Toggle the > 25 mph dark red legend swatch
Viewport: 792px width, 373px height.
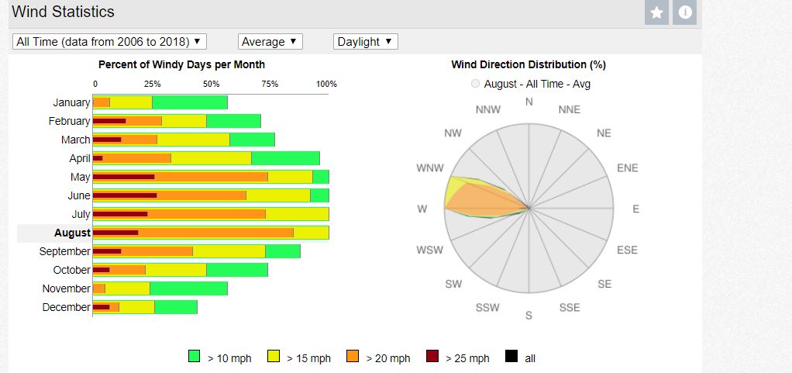tap(432, 356)
